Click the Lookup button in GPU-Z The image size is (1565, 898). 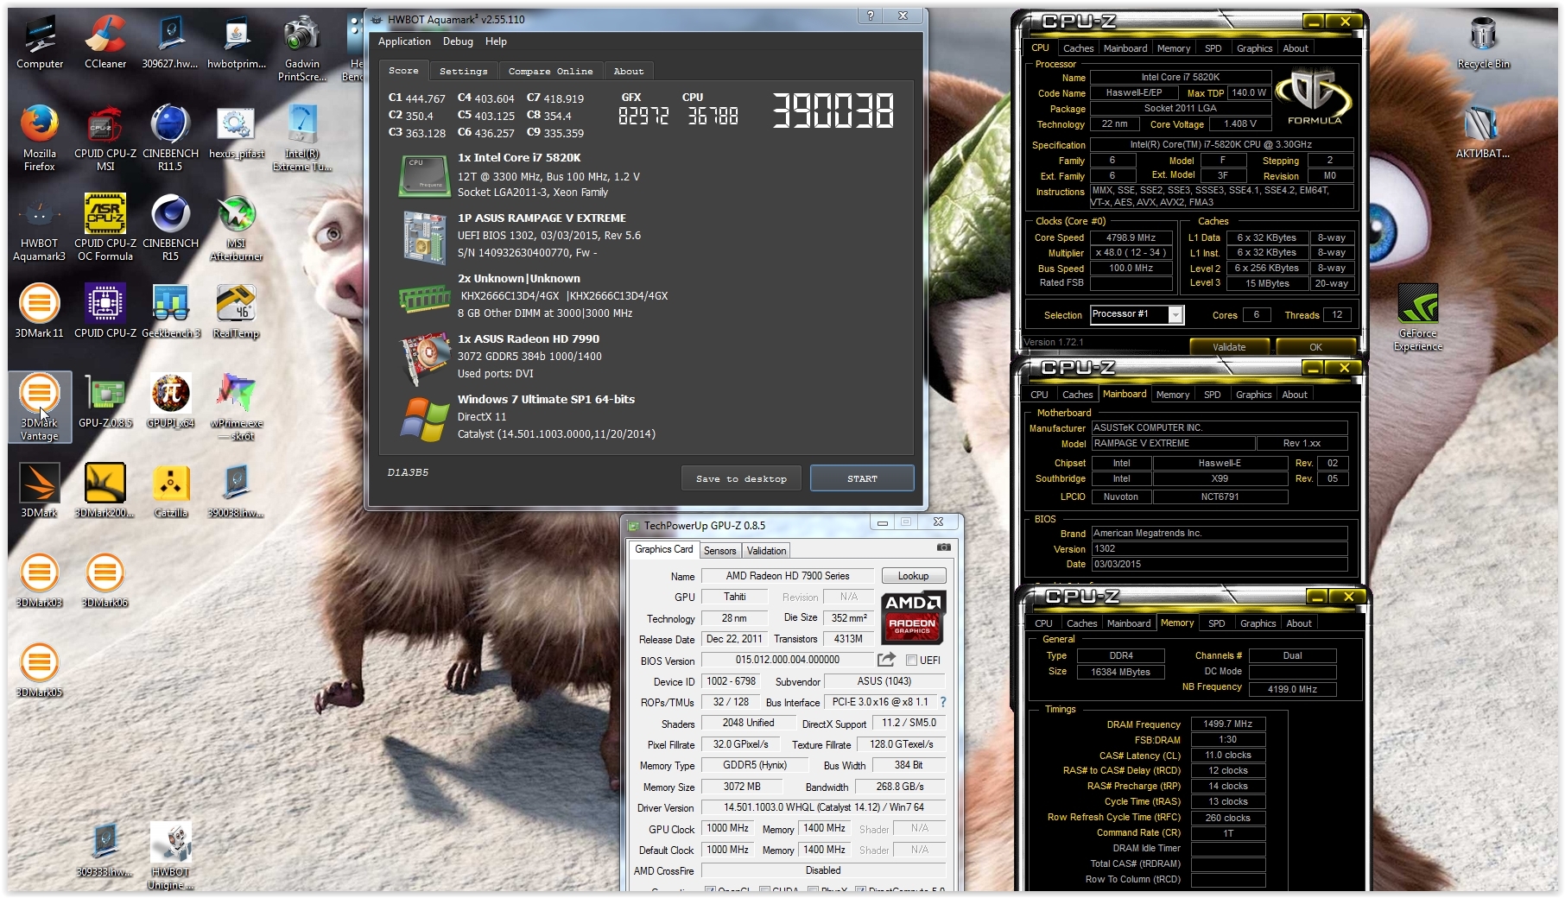click(x=913, y=576)
